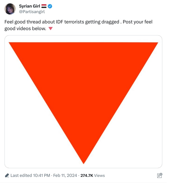Click the 274.7K view count
171x183 pixels.
[x=87, y=175]
